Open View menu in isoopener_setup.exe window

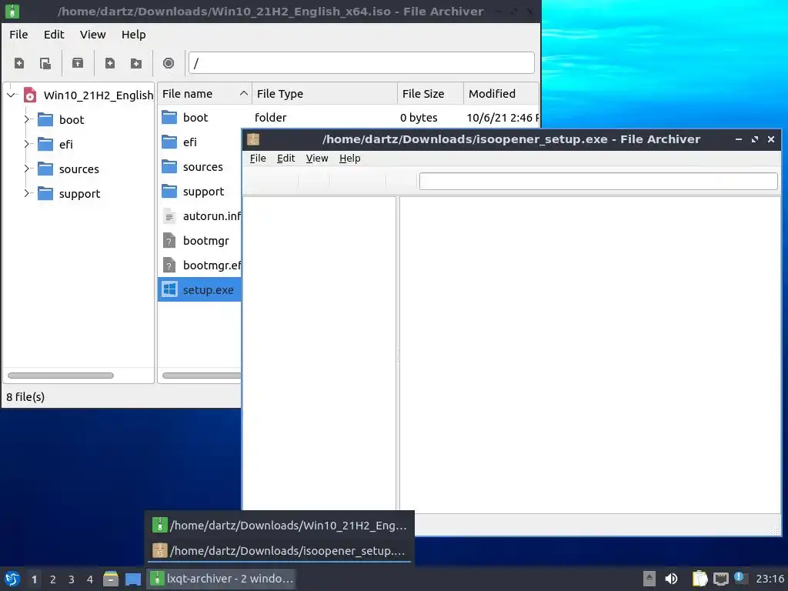(317, 159)
